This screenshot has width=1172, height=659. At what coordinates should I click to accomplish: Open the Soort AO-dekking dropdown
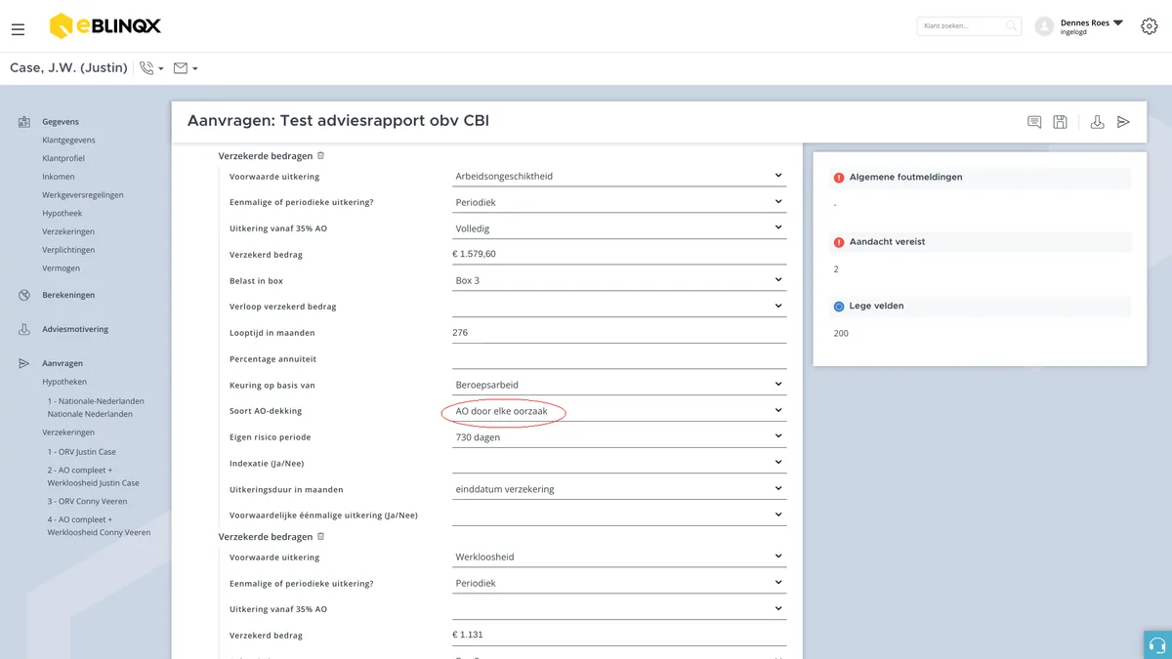click(619, 411)
